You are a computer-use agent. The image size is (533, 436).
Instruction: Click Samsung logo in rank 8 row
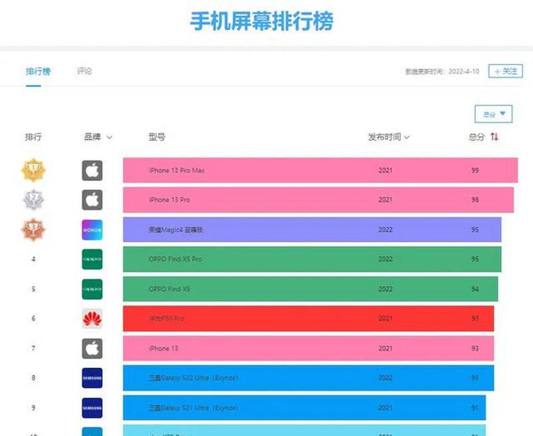pos(92,378)
